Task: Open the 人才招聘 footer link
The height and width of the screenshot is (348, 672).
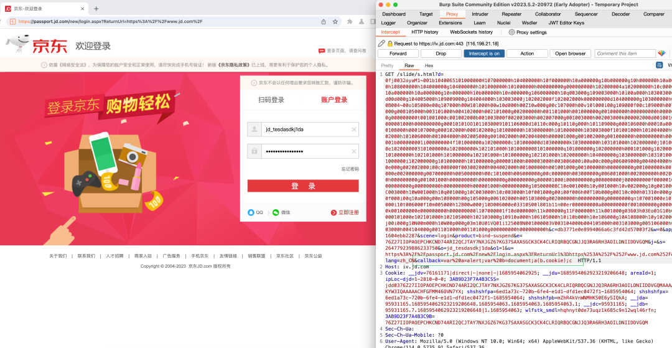Action: (x=114, y=256)
